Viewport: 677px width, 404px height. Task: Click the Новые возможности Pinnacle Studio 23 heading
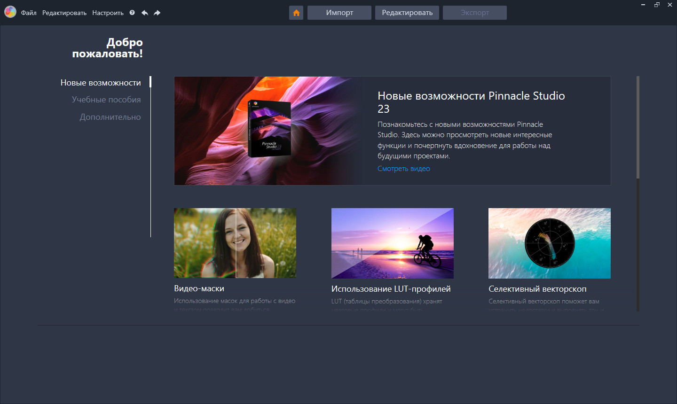point(471,102)
